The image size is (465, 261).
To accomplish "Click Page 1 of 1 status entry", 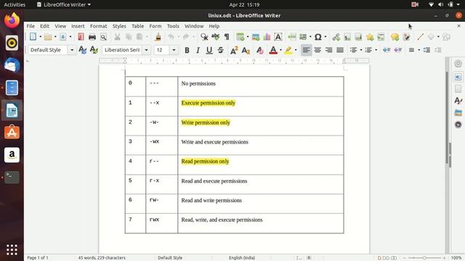I will 38,258.
